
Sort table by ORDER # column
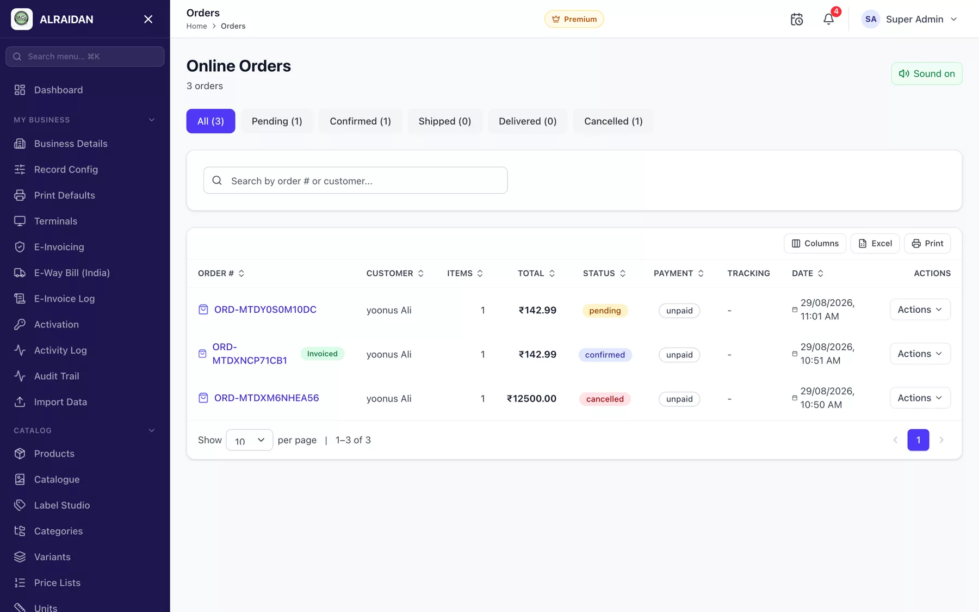pos(221,273)
